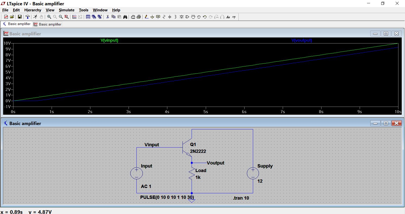Image resolution: width=405 pixels, height=214 pixels.
Task: Select the Resistor placement tool
Action: 164,17
